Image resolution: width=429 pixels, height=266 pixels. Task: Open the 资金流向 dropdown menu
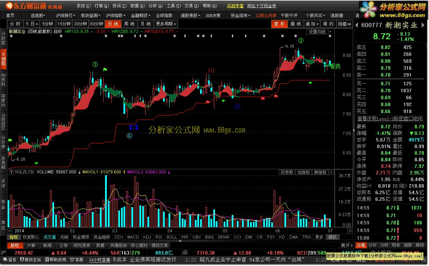[x=241, y=16]
